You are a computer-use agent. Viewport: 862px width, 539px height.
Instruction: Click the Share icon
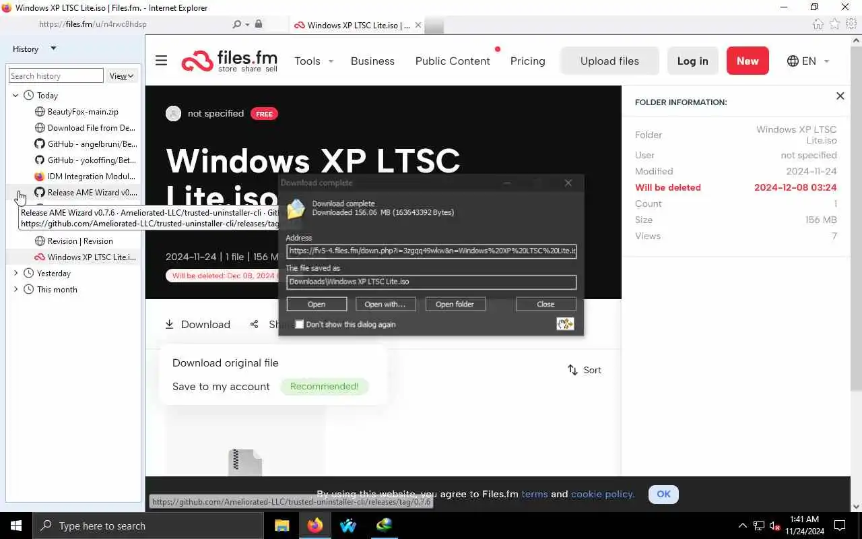coord(254,324)
